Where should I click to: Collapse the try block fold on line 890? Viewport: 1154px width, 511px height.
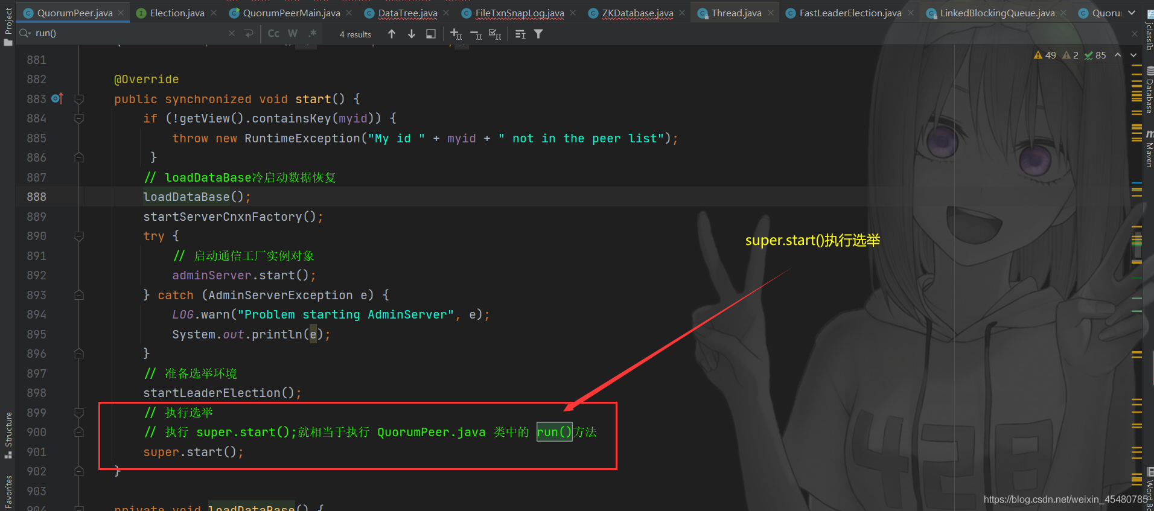tap(79, 236)
